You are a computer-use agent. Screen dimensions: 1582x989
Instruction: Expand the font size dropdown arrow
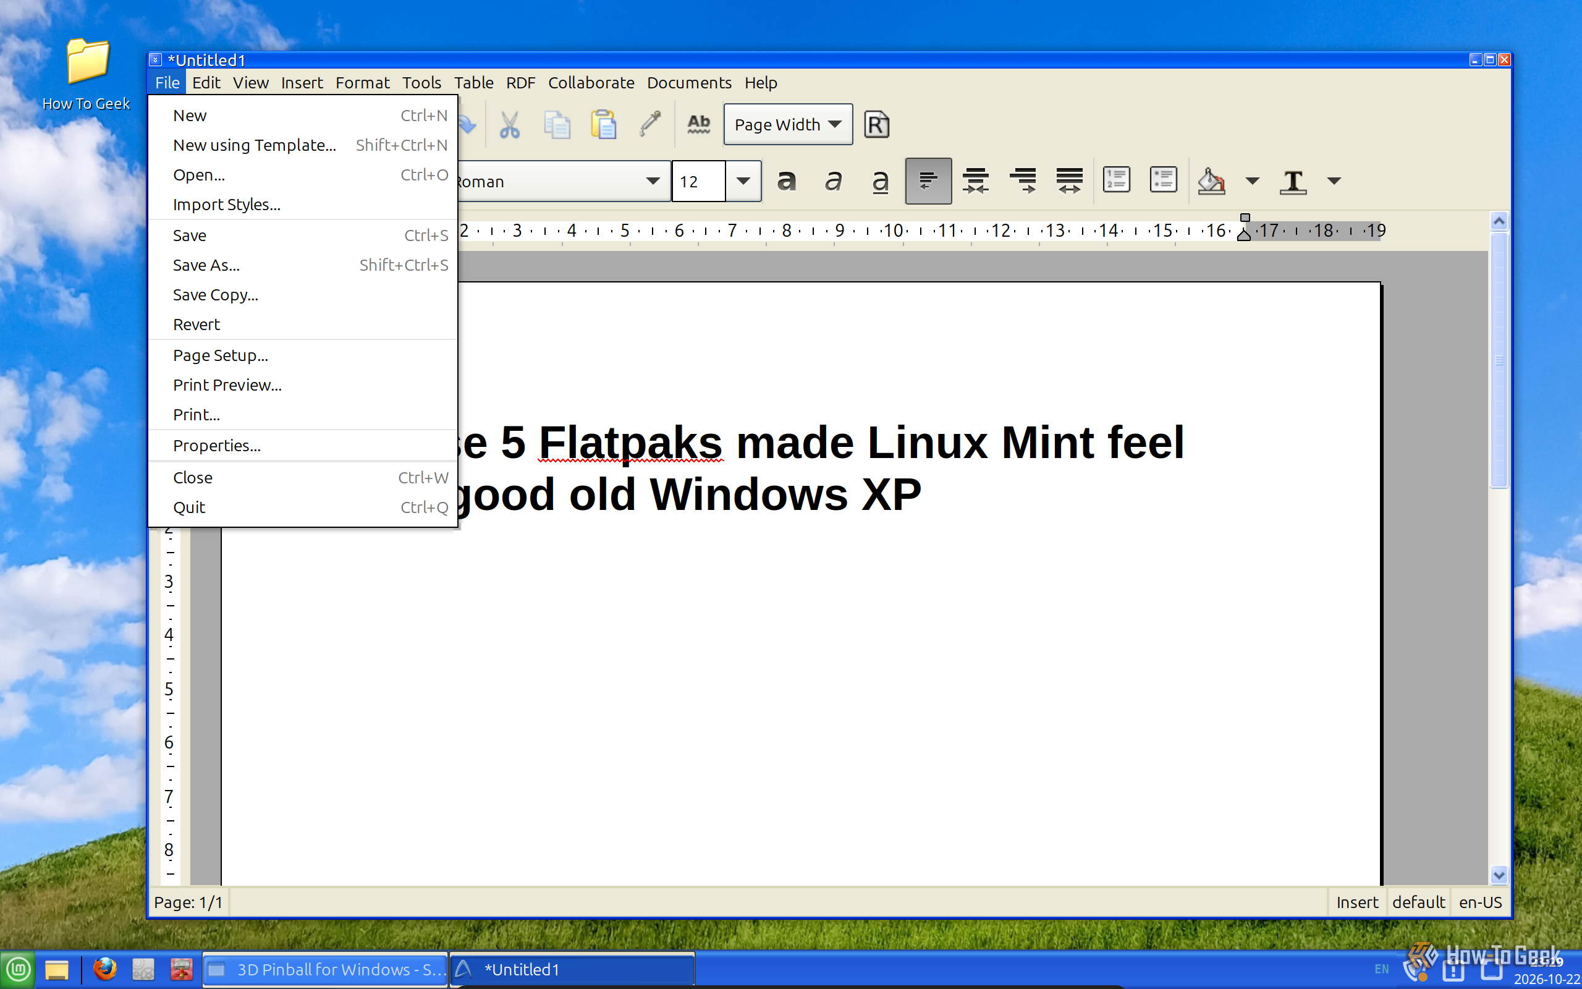point(743,180)
